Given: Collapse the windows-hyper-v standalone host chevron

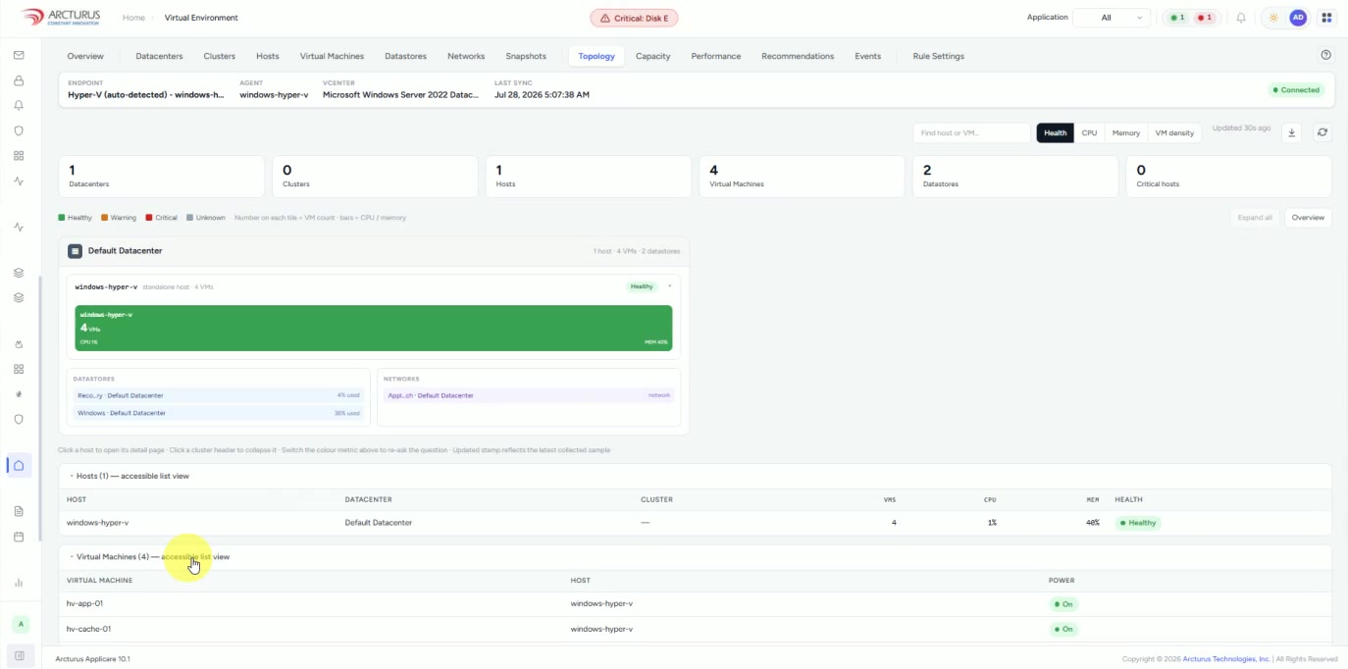Looking at the screenshot, I should pos(670,286).
